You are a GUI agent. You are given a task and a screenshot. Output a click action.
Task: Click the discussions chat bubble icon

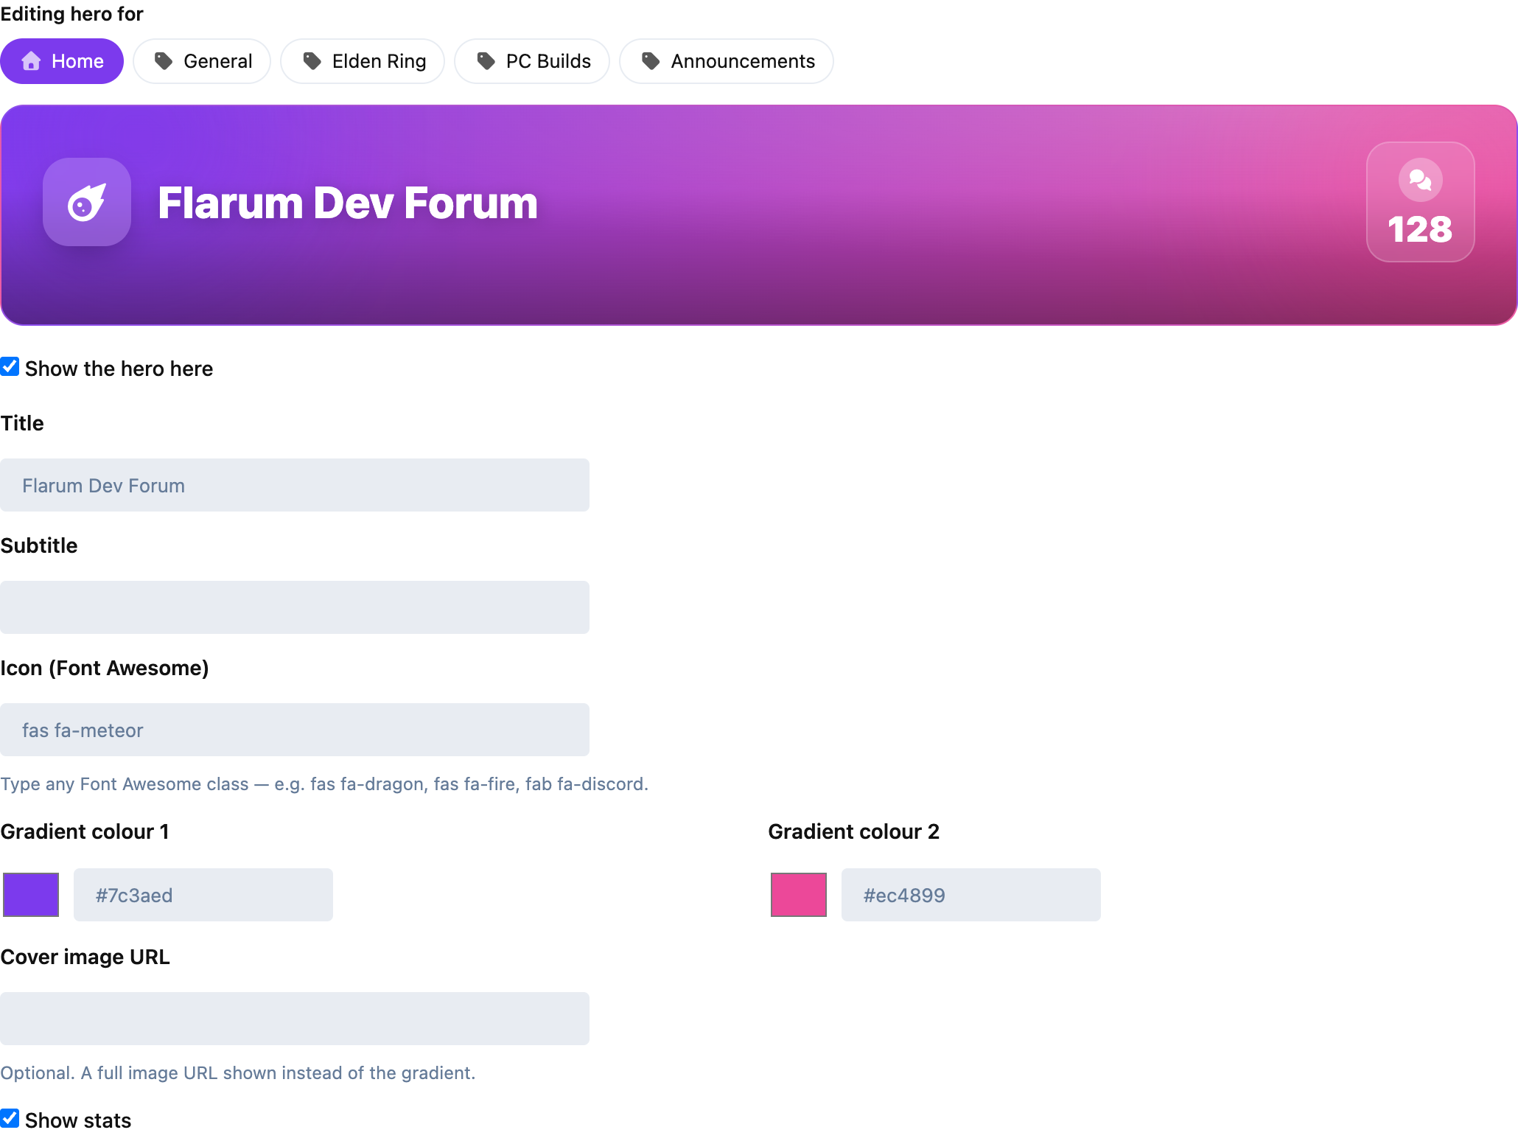point(1420,179)
